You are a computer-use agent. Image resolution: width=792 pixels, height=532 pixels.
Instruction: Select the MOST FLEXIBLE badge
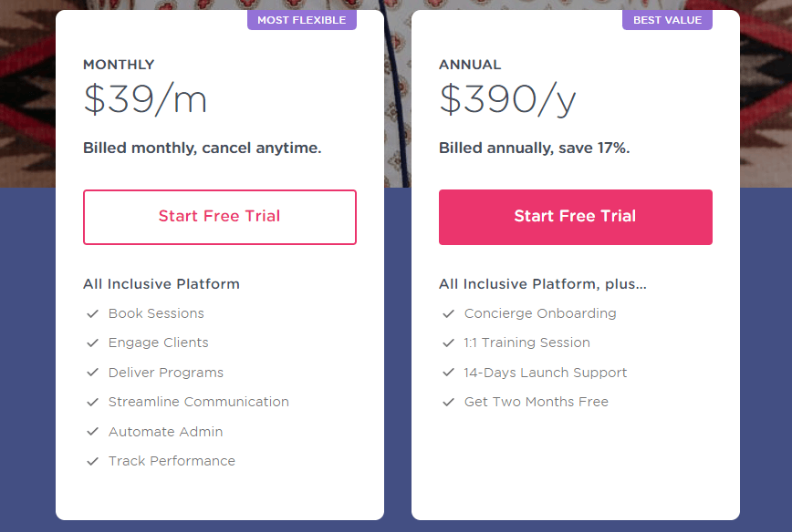(x=302, y=19)
